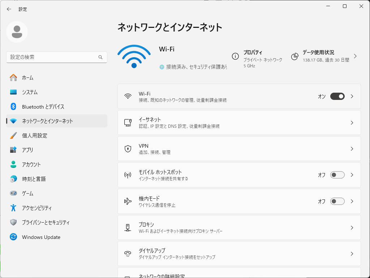The width and height of the screenshot is (370, 278).
Task: Select アクセシビリティ in sidebar
Action: [57, 208]
